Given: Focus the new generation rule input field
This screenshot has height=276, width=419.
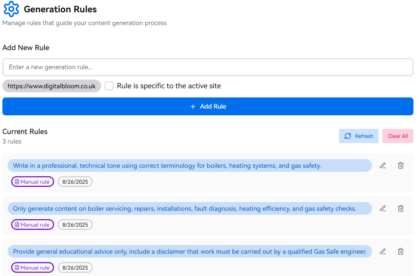Looking at the screenshot, I should click(208, 67).
